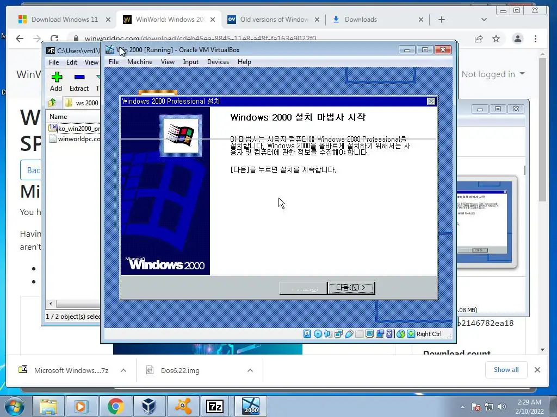Click the network tray icon
The height and width of the screenshot is (417, 557).
pos(489,407)
